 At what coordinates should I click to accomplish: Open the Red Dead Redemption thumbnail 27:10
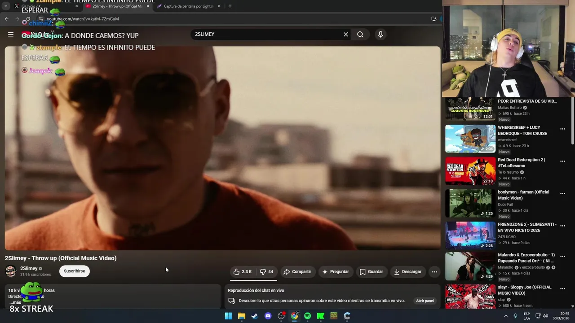click(470, 171)
